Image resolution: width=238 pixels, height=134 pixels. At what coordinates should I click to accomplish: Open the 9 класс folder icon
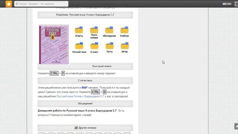tap(94, 46)
